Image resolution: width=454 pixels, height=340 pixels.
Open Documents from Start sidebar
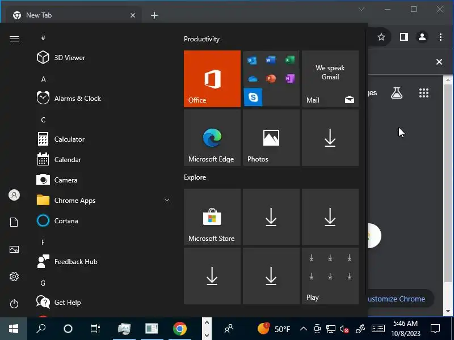(14, 222)
